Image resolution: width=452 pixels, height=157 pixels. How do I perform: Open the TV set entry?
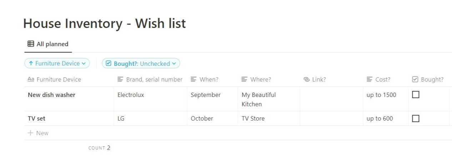click(36, 118)
